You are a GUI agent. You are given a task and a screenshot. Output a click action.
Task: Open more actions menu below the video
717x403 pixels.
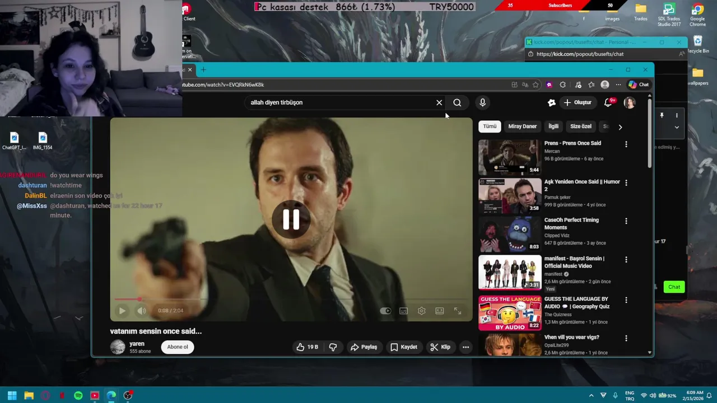(x=465, y=347)
